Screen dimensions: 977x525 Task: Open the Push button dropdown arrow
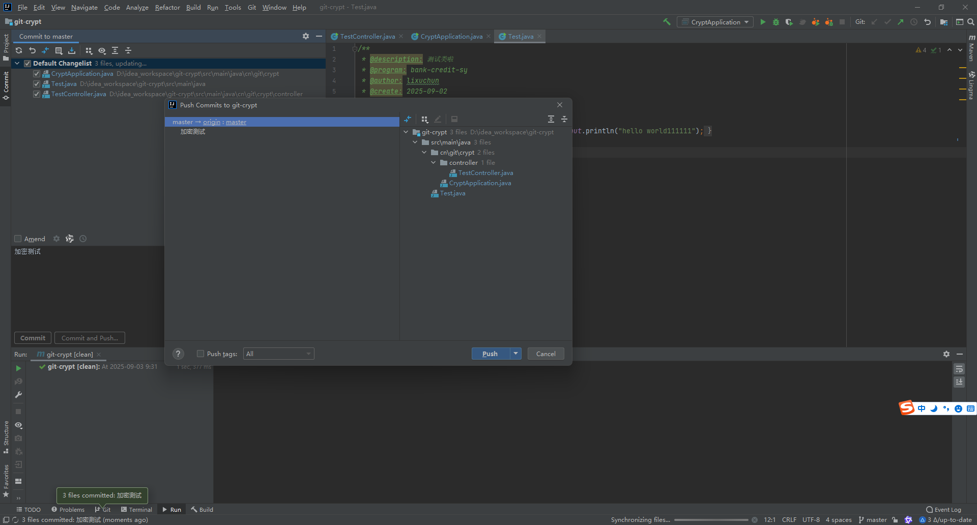[x=516, y=354]
